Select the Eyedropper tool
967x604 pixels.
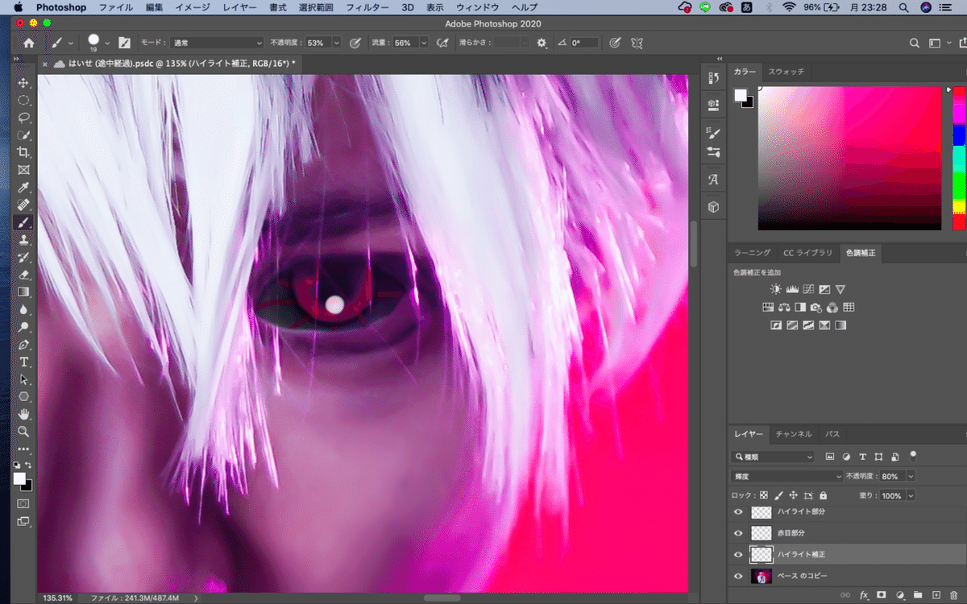(x=23, y=188)
